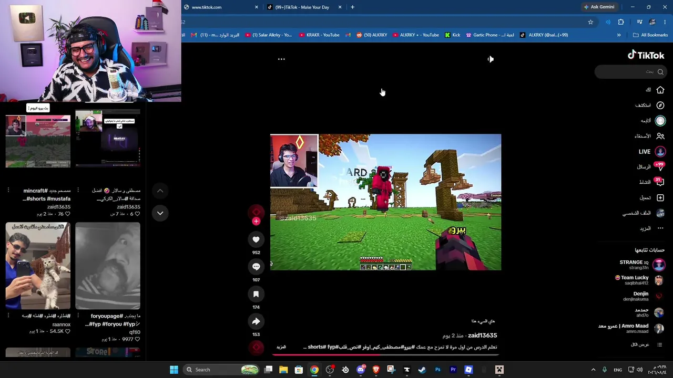Image resolution: width=673 pixels, height=378 pixels.
Task: Open STRANGE IQ followed account
Action: point(641,265)
